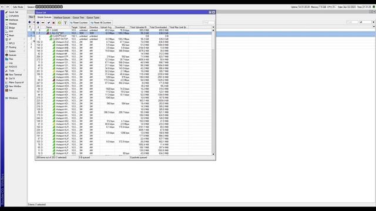The width and height of the screenshot is (376, 211).
Task: Switch to the Interface Queues tab
Action: point(62,18)
